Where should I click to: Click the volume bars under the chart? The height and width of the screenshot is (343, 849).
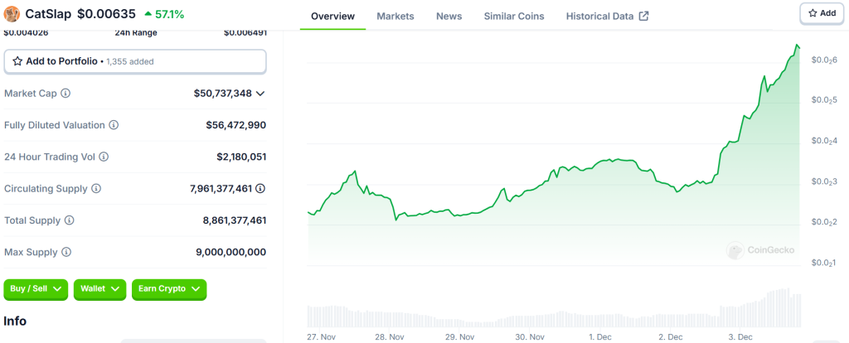click(553, 308)
